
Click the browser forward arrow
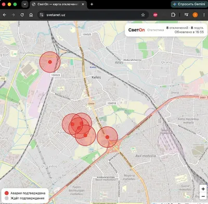tap(13, 15)
